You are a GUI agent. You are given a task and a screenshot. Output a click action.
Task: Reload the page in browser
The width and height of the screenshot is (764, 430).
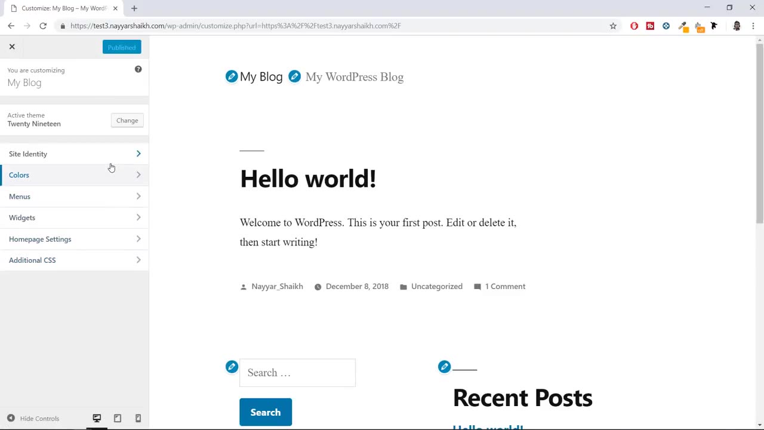43,26
